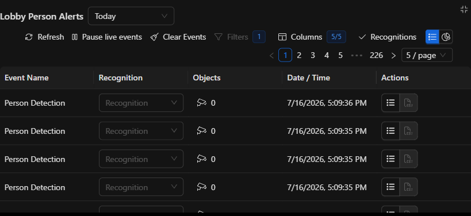Select page 5 in pagination
Image resolution: width=471 pixels, height=216 pixels.
tap(340, 56)
